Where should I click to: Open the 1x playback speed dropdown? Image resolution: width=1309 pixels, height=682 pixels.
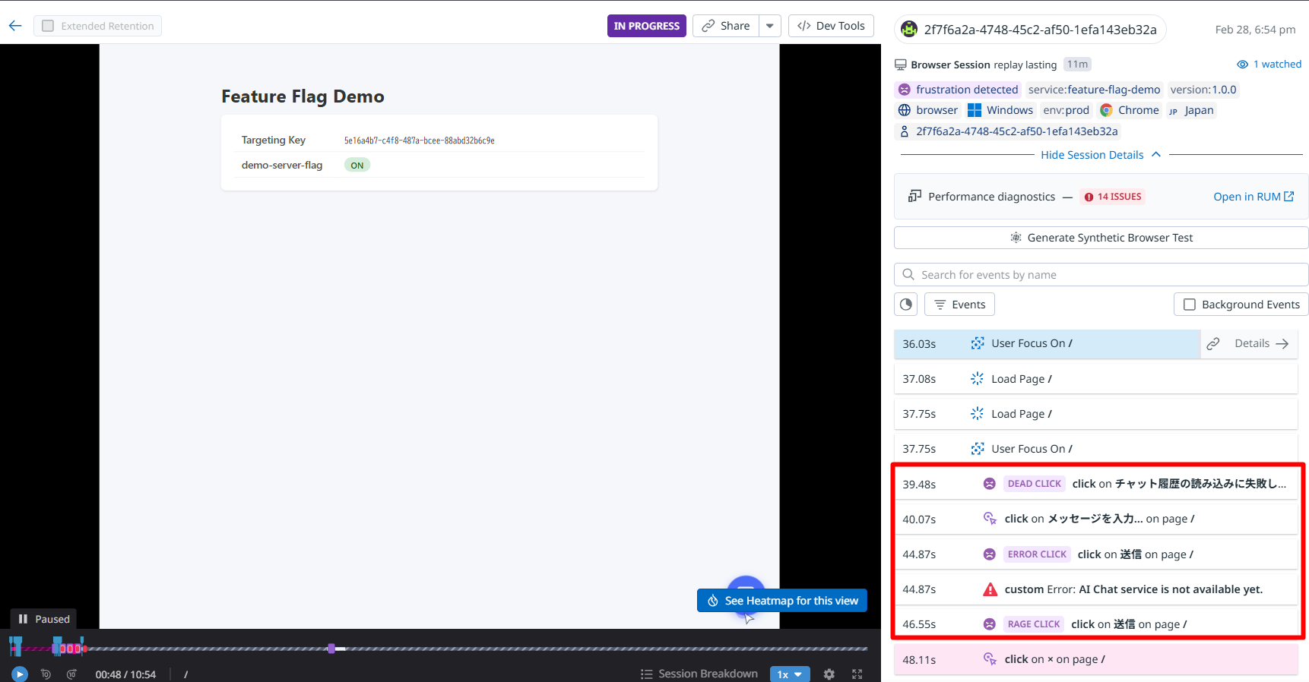tap(790, 674)
